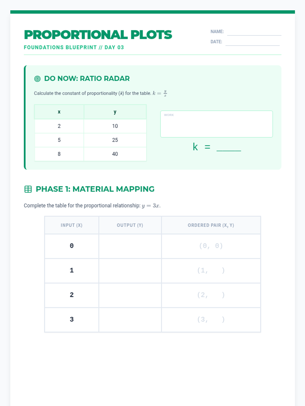Click the Proportional Plots title
This screenshot has height=406, width=305.
pyautogui.click(x=98, y=35)
